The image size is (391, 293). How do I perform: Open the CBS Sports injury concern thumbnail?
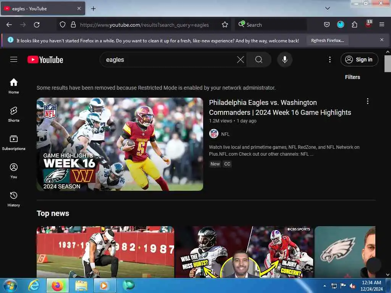(244, 252)
